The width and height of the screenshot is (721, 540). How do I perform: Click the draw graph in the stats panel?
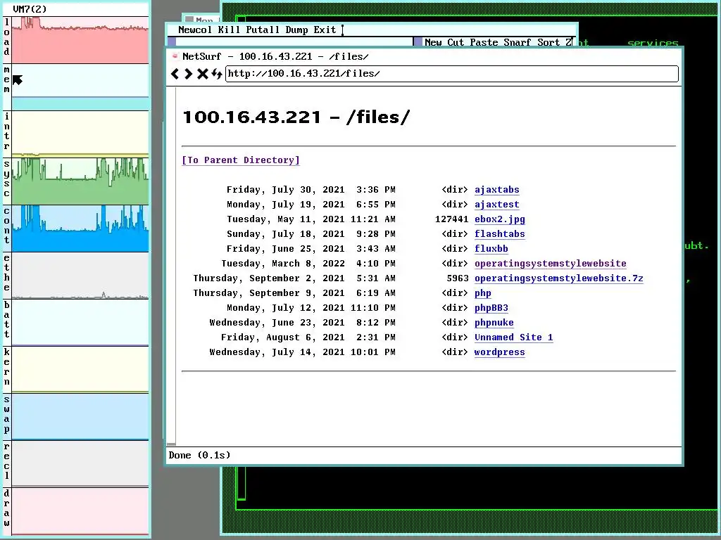point(80,511)
